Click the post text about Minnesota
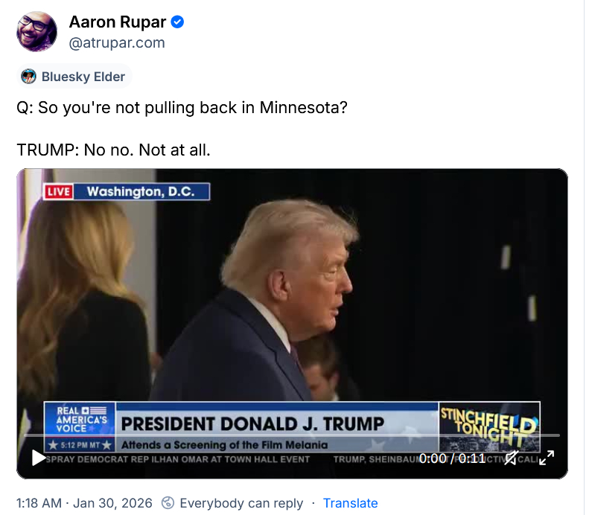This screenshot has height=515, width=592. [182, 129]
